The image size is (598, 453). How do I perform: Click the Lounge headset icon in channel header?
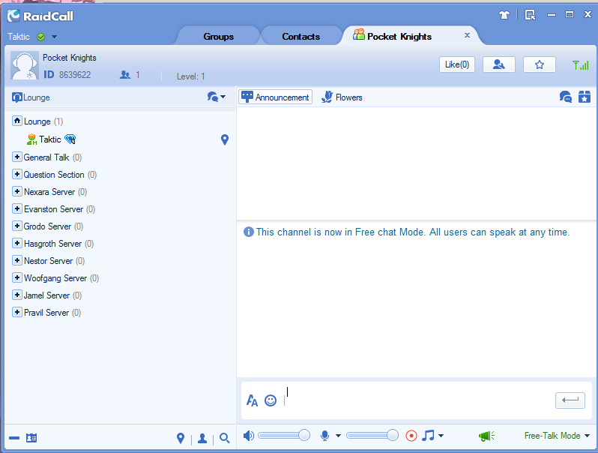click(16, 97)
